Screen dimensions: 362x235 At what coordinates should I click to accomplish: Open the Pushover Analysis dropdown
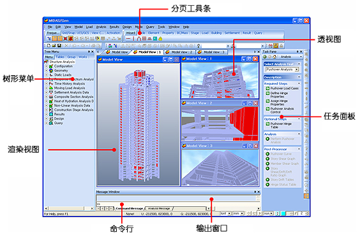click(297, 69)
